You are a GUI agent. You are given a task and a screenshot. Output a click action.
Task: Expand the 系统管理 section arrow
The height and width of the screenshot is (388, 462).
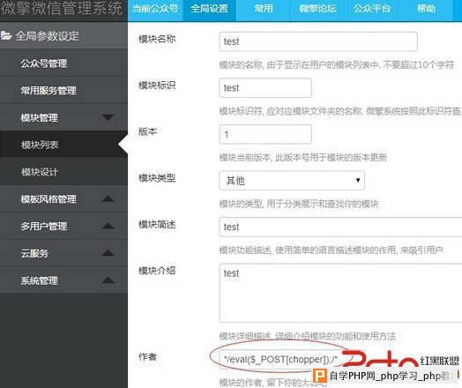point(108,280)
